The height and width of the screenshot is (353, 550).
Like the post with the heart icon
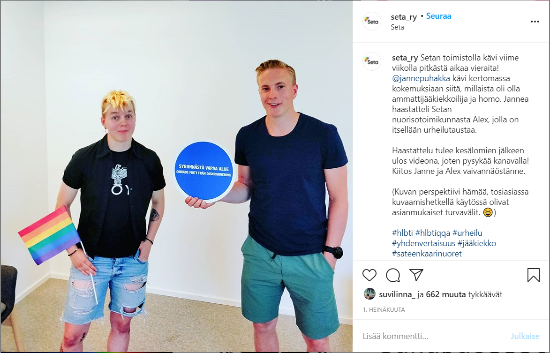tap(369, 275)
